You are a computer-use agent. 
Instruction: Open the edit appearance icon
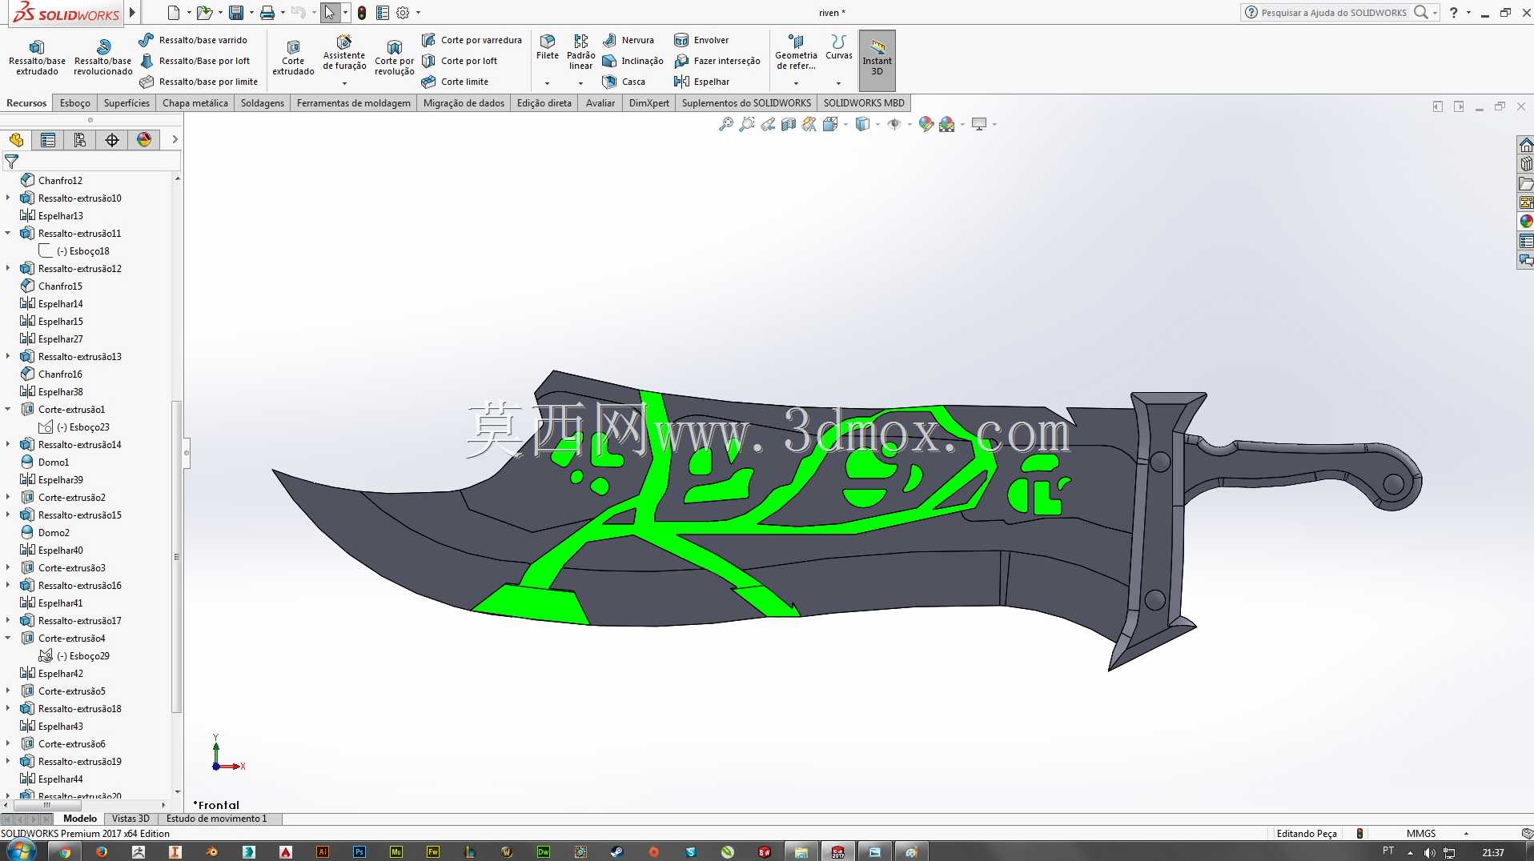926,124
